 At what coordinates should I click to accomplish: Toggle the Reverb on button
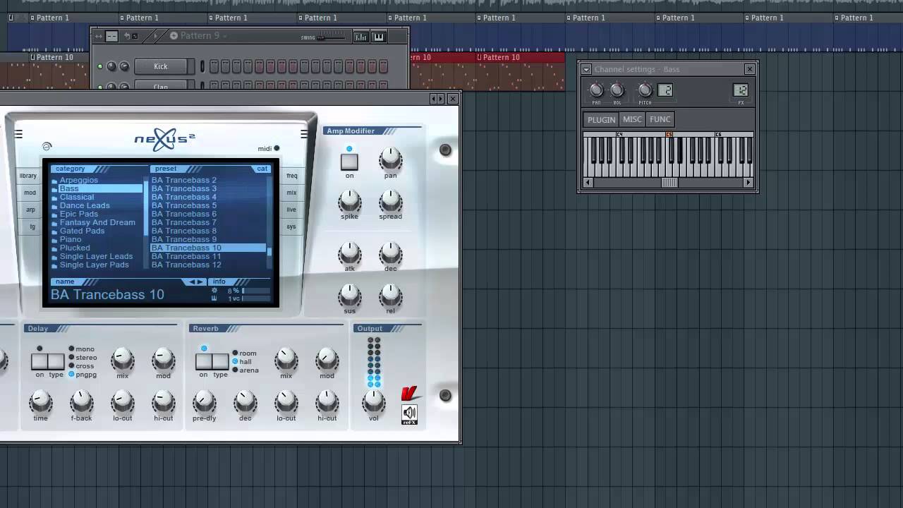[204, 362]
